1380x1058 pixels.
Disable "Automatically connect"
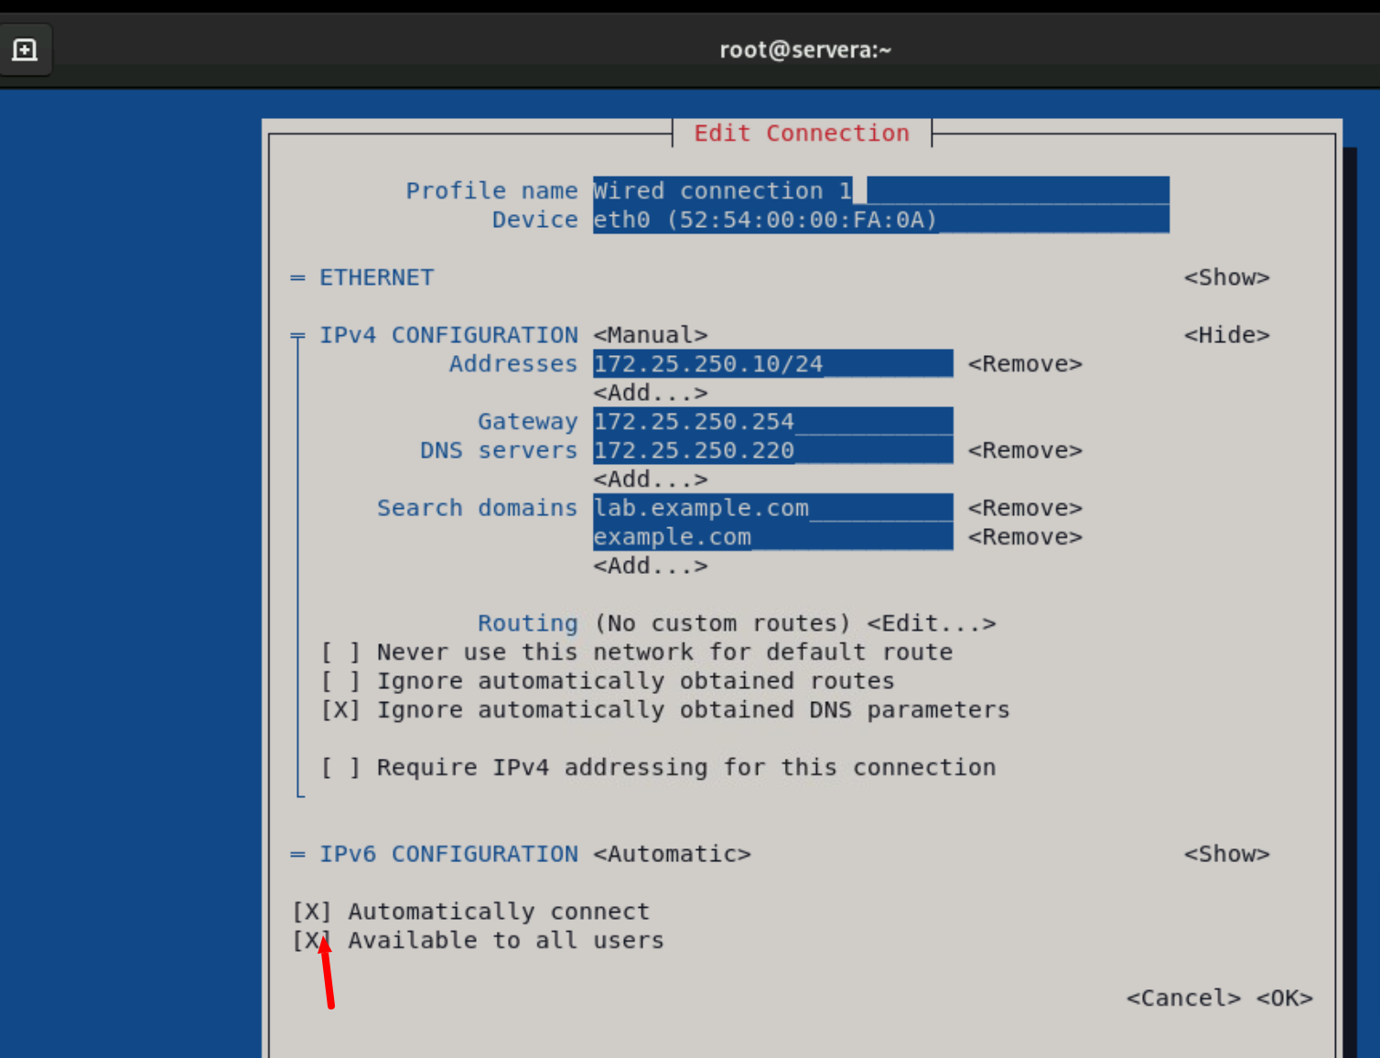[x=311, y=911]
